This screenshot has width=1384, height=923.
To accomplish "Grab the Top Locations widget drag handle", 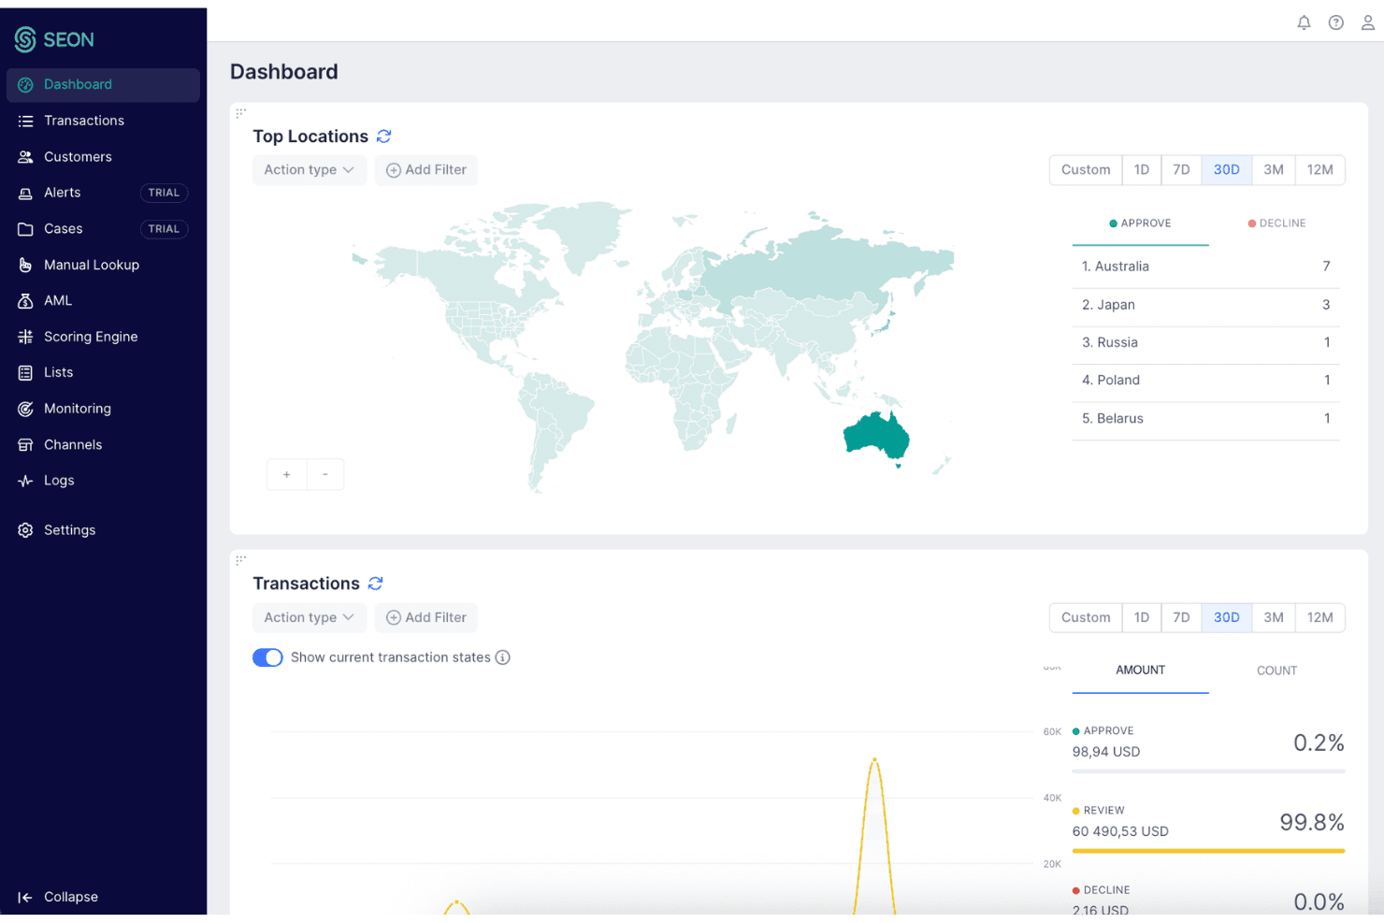I will pyautogui.click(x=240, y=113).
